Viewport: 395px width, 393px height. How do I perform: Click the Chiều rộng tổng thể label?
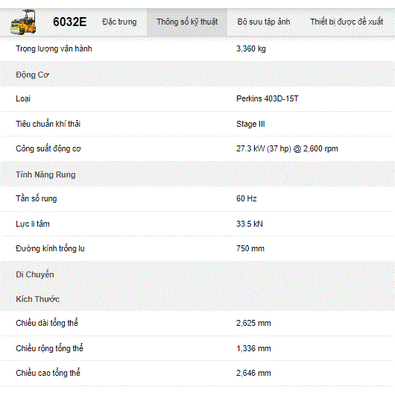[x=49, y=348]
